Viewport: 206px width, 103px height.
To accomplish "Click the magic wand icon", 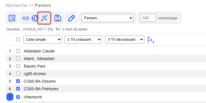I will [x=44, y=18].
